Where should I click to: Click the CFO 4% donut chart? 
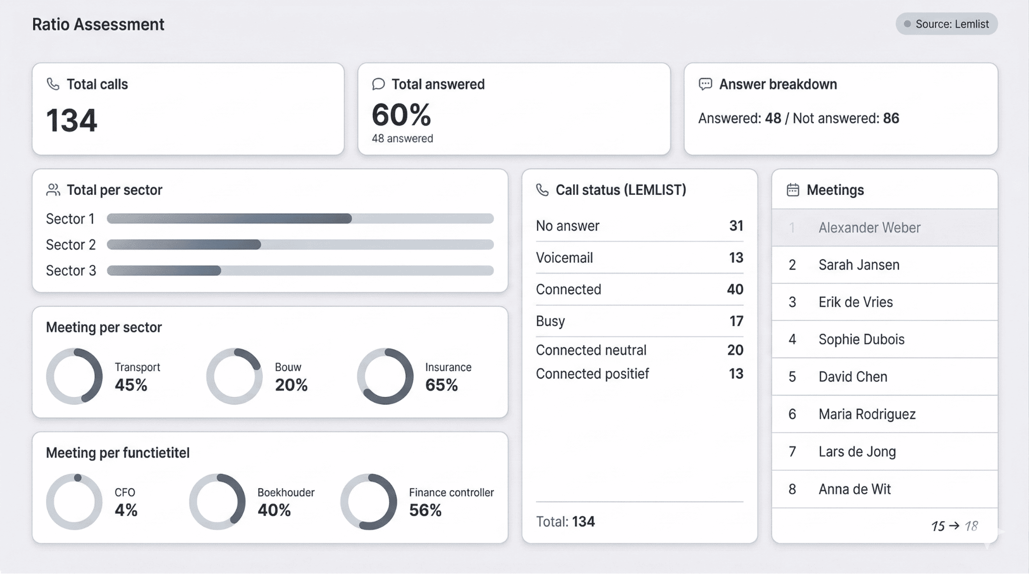[x=74, y=501]
